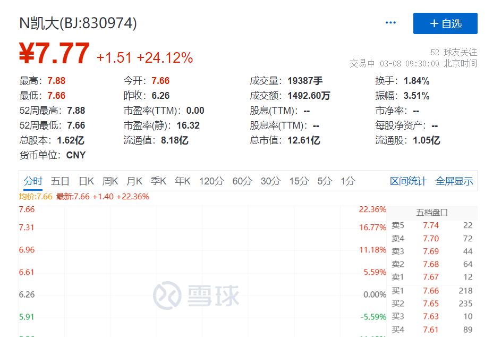Click the 成交额 value 1492.60万

tap(309, 96)
